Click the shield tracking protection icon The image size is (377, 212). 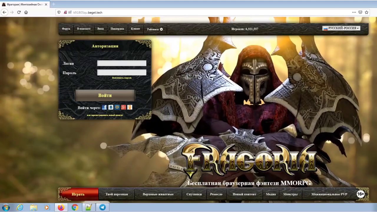point(59,12)
